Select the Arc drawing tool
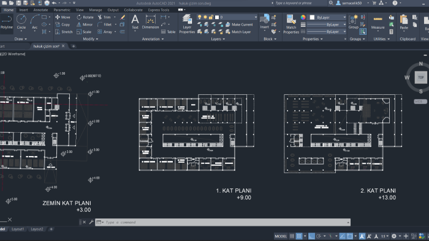 tap(35, 22)
